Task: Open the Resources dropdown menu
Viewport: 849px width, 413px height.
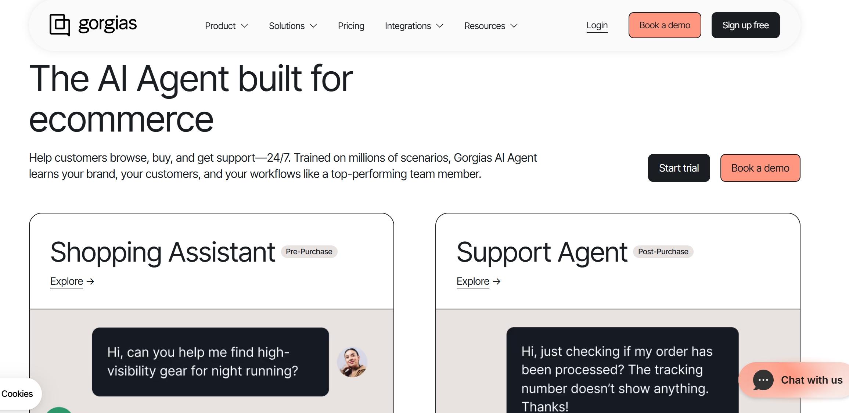Action: [491, 26]
